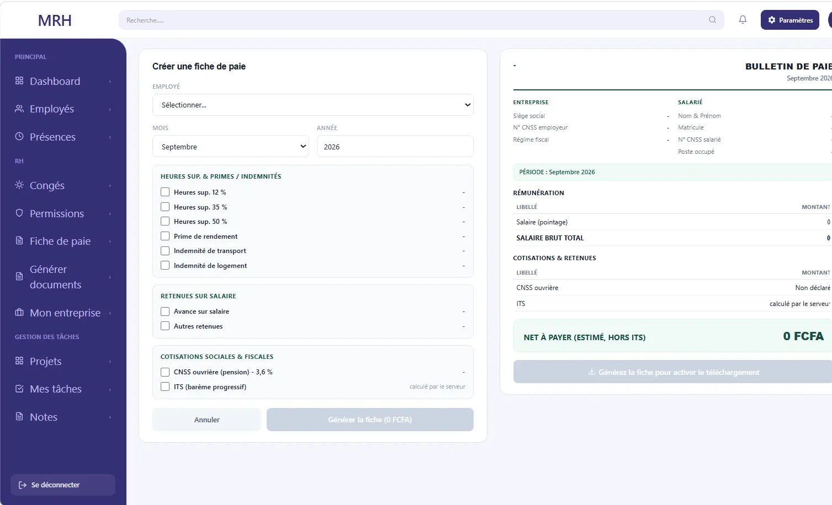This screenshot has height=505, width=832.
Task: Enable the Heures sup. 12 % checkbox
Action: coord(165,192)
